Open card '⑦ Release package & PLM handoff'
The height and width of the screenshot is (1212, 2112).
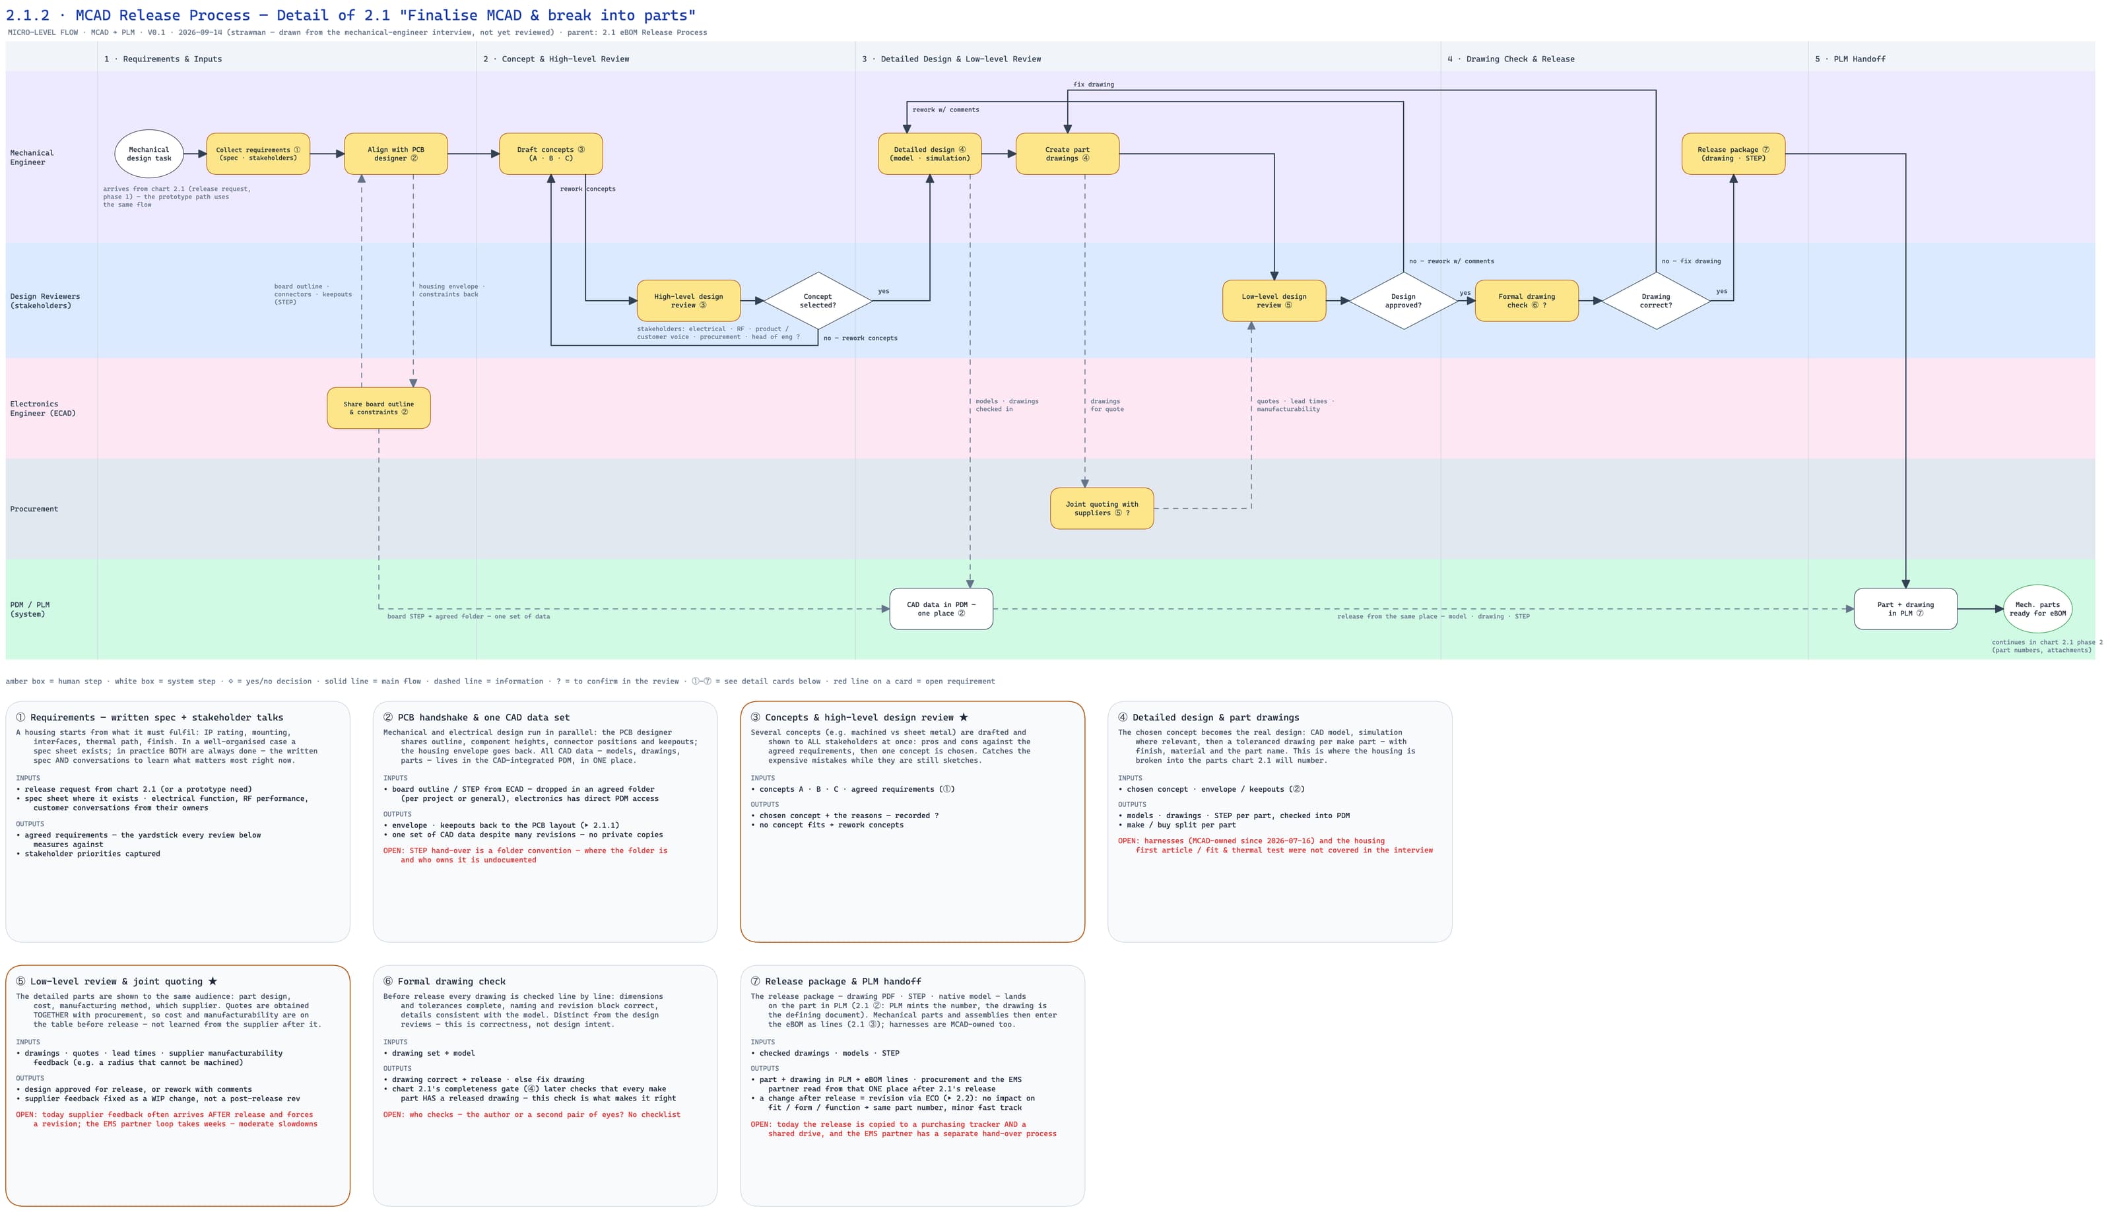912,1085
